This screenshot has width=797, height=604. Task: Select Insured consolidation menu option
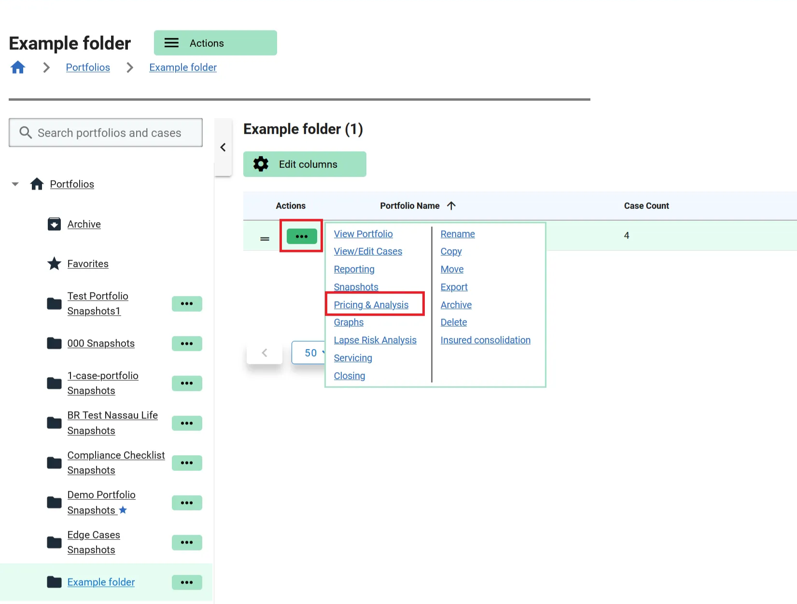coord(485,340)
